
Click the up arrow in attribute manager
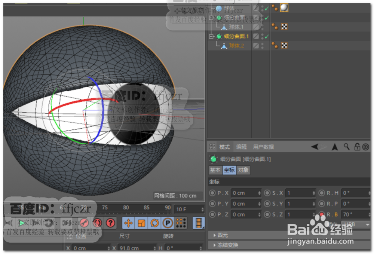(x=335, y=147)
